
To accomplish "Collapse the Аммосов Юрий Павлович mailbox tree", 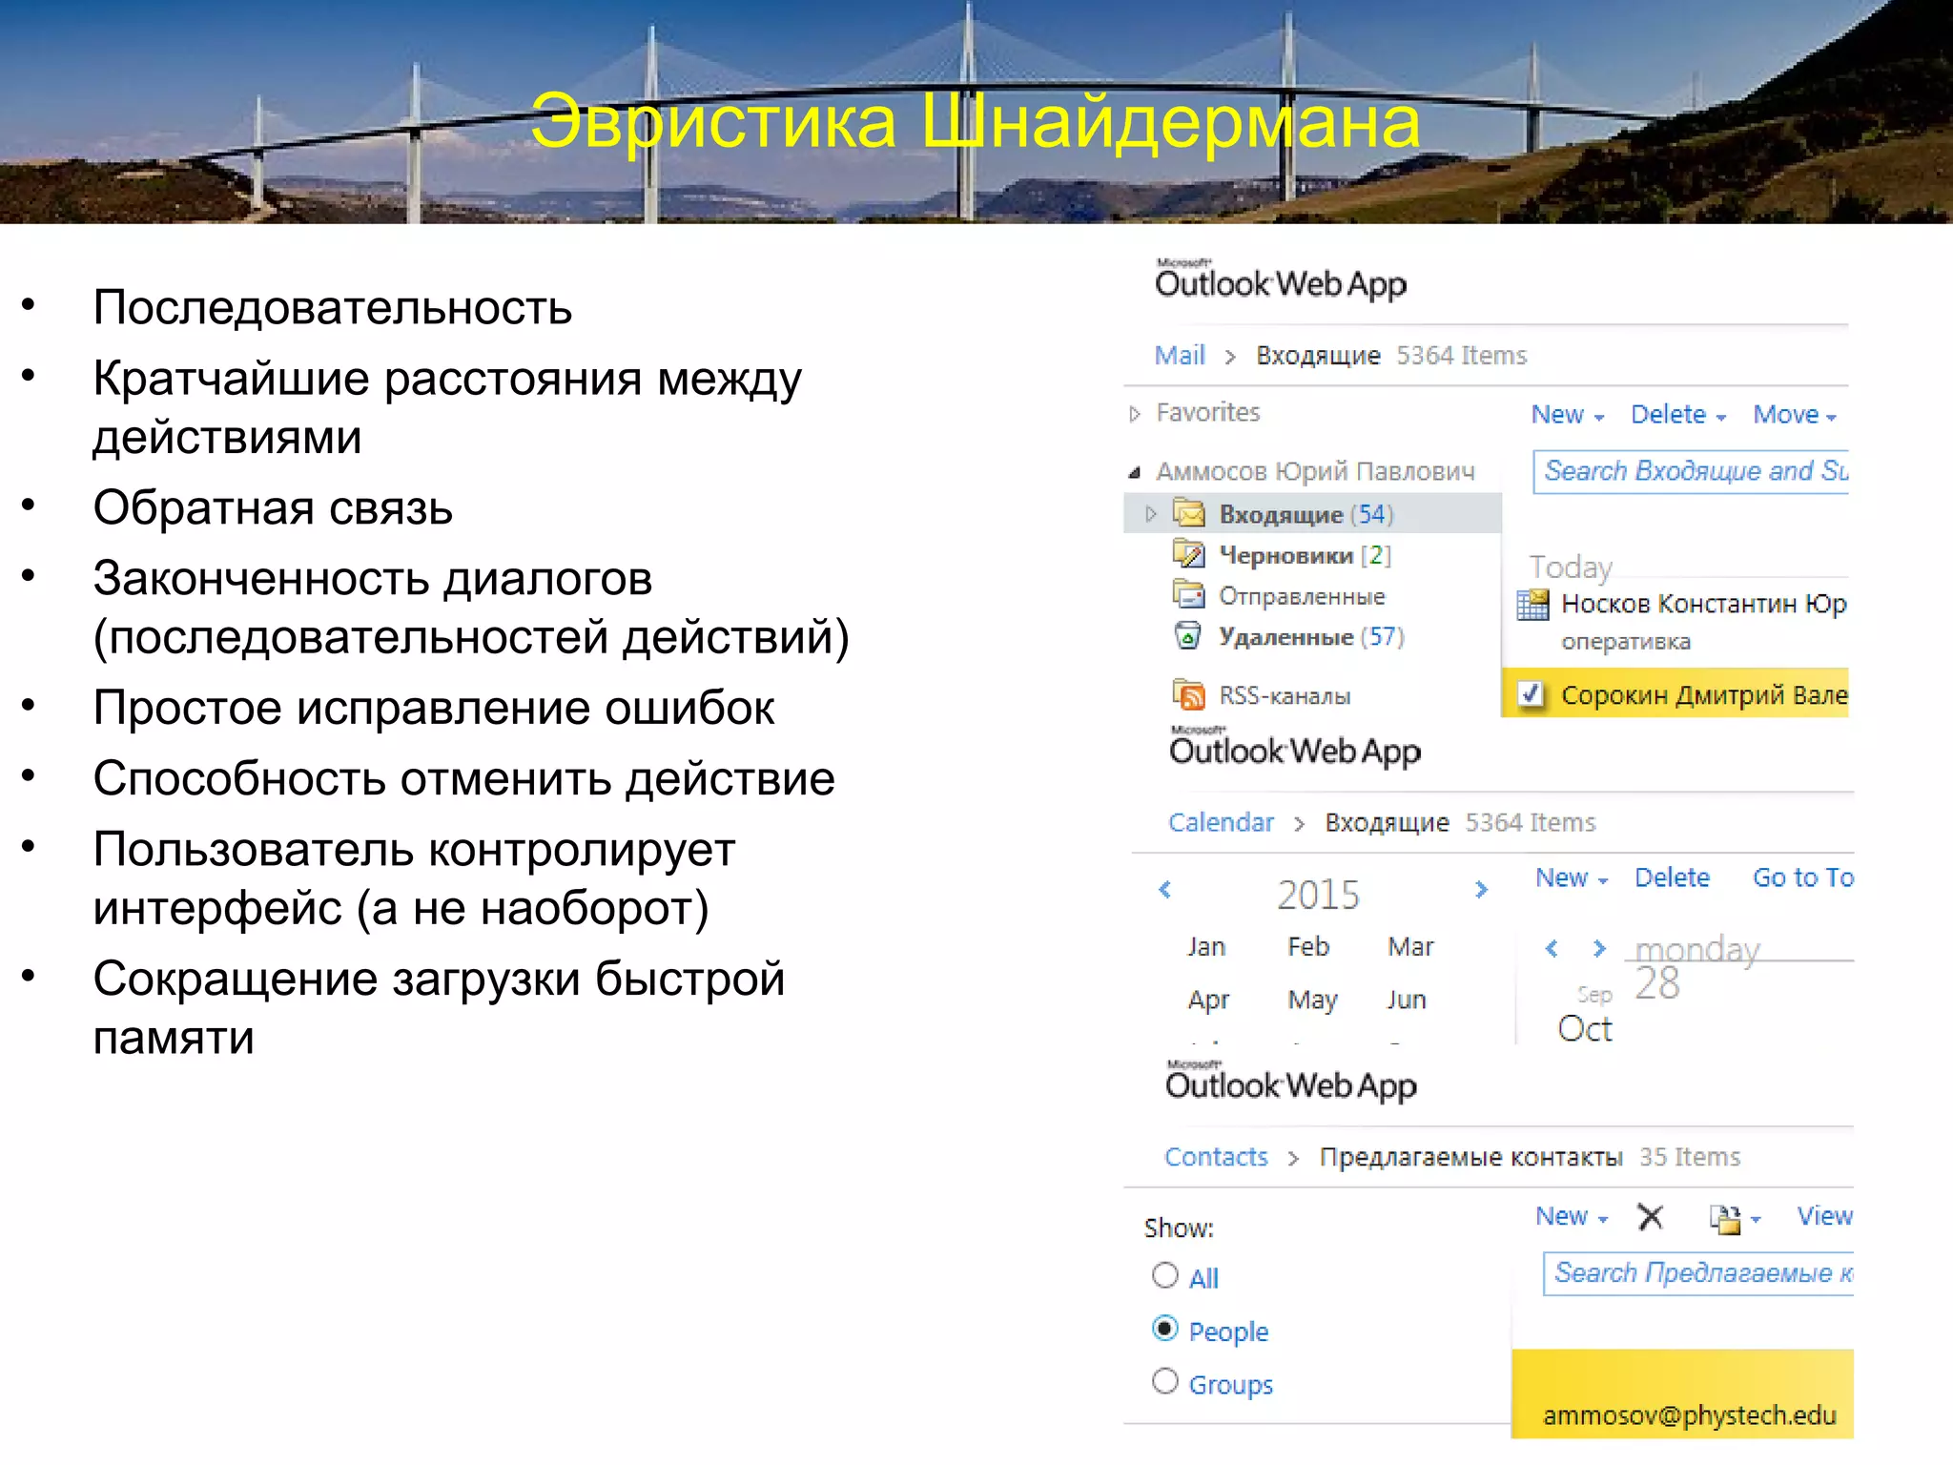I will click(1135, 472).
